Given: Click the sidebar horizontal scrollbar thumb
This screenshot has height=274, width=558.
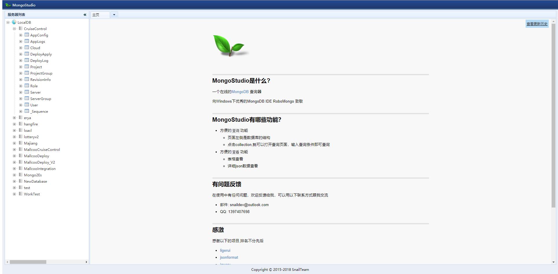Looking at the screenshot, I should pyautogui.click(x=28, y=262).
